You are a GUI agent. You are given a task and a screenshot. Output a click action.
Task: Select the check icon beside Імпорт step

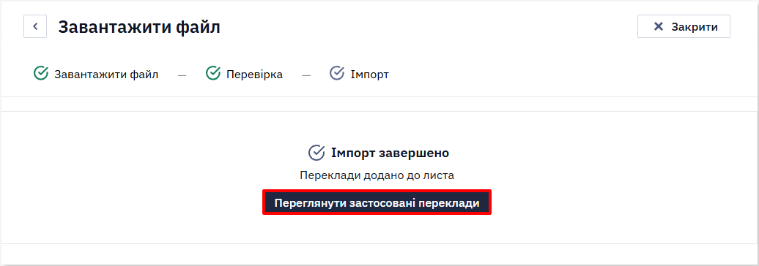coord(337,73)
